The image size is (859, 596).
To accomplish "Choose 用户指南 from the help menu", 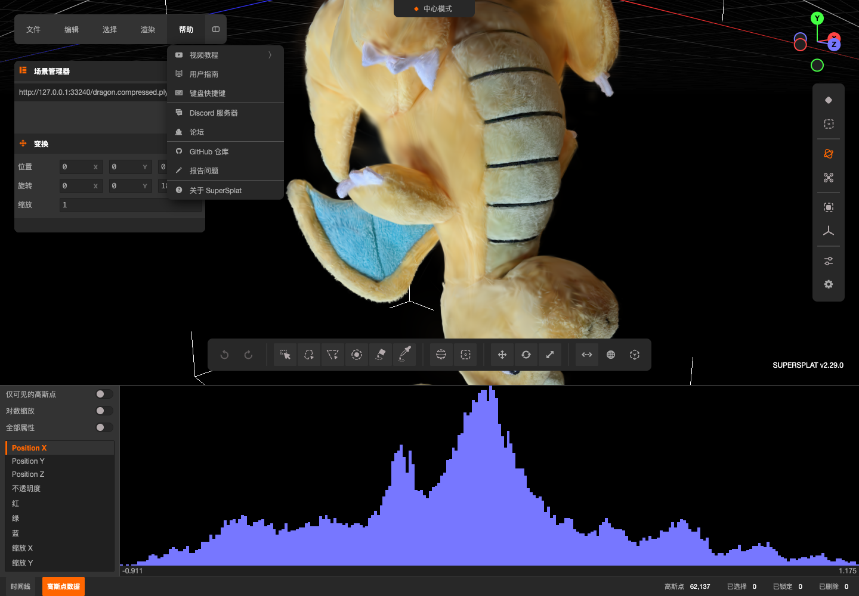I will (225, 74).
